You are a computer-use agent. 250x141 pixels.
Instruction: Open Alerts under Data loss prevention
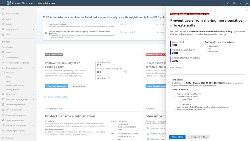point(9,81)
